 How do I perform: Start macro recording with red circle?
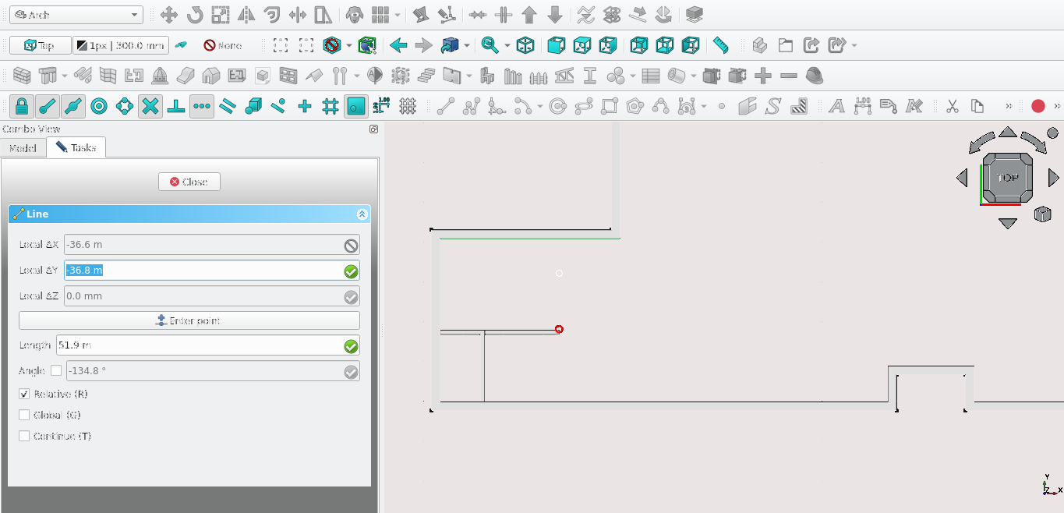click(1037, 106)
